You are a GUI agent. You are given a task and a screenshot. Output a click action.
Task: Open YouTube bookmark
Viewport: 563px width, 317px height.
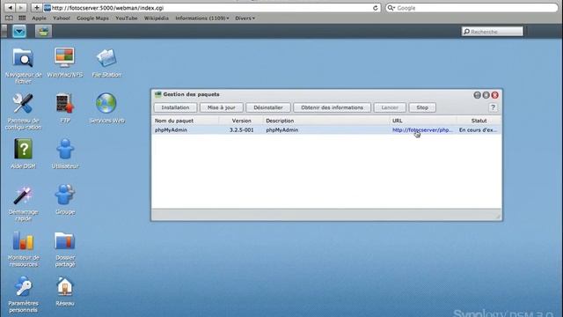127,18
